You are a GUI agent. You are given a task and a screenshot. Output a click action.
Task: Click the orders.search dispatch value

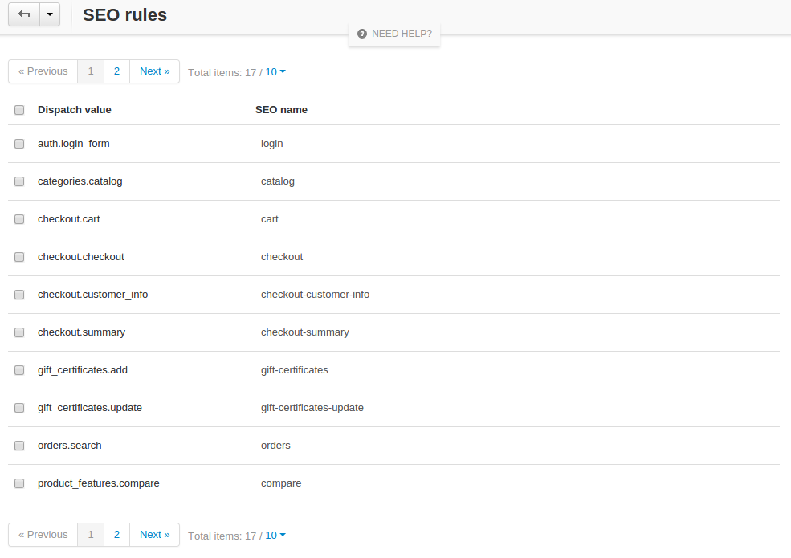tap(70, 446)
